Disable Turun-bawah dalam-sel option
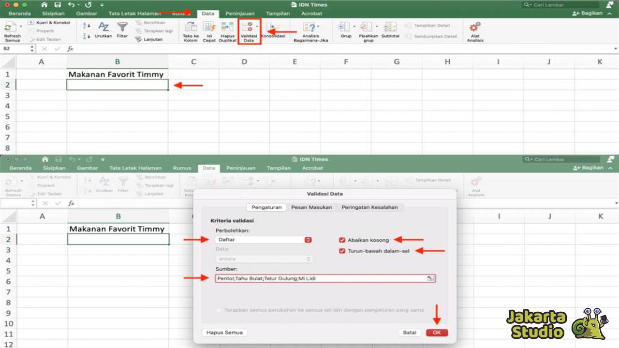 click(342, 250)
